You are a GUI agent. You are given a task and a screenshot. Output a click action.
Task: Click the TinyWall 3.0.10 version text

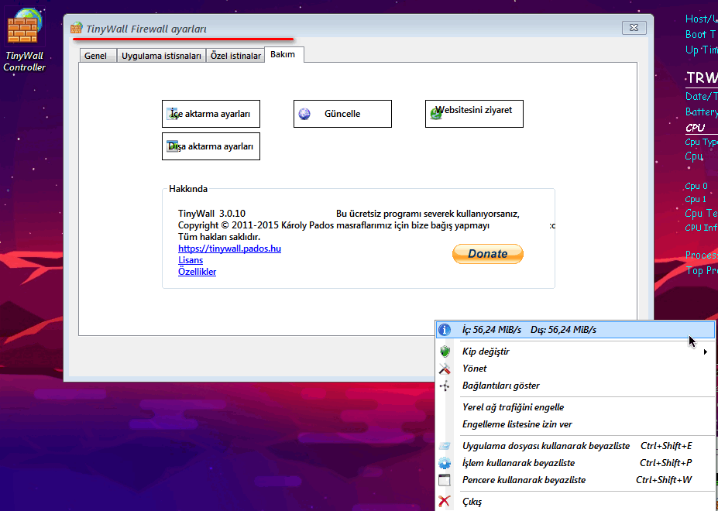[x=211, y=214]
